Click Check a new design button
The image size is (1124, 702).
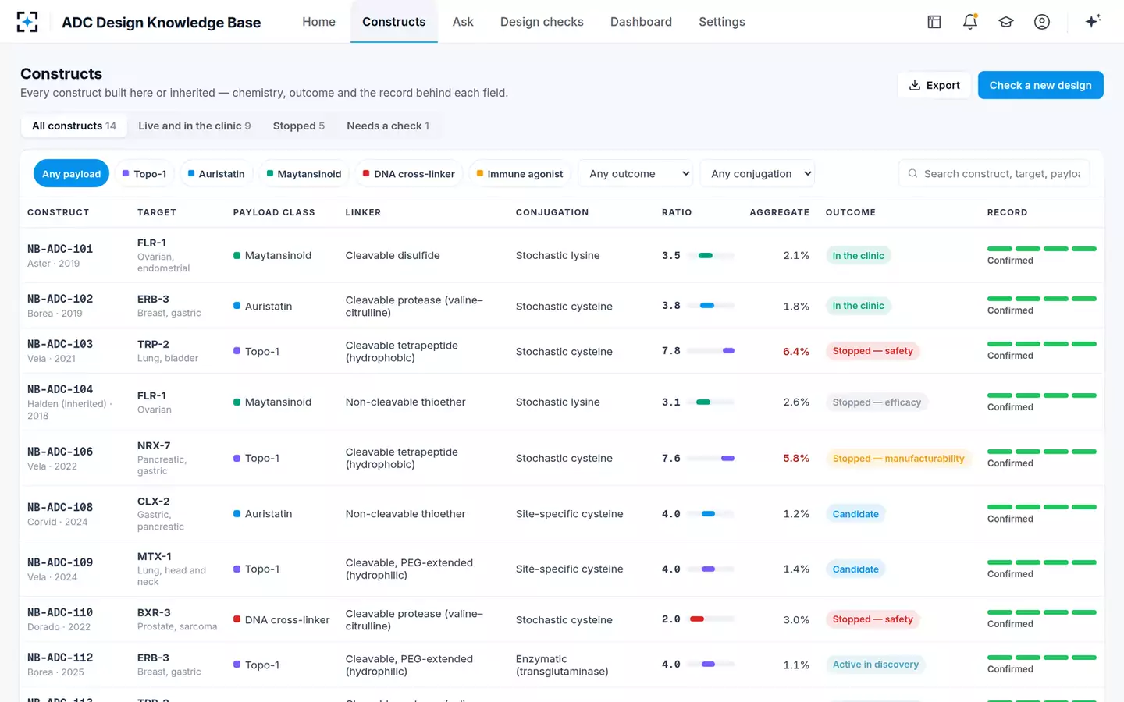[x=1040, y=85]
